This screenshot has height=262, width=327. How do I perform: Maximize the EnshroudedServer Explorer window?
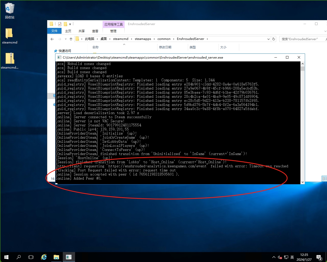(x=316, y=24)
